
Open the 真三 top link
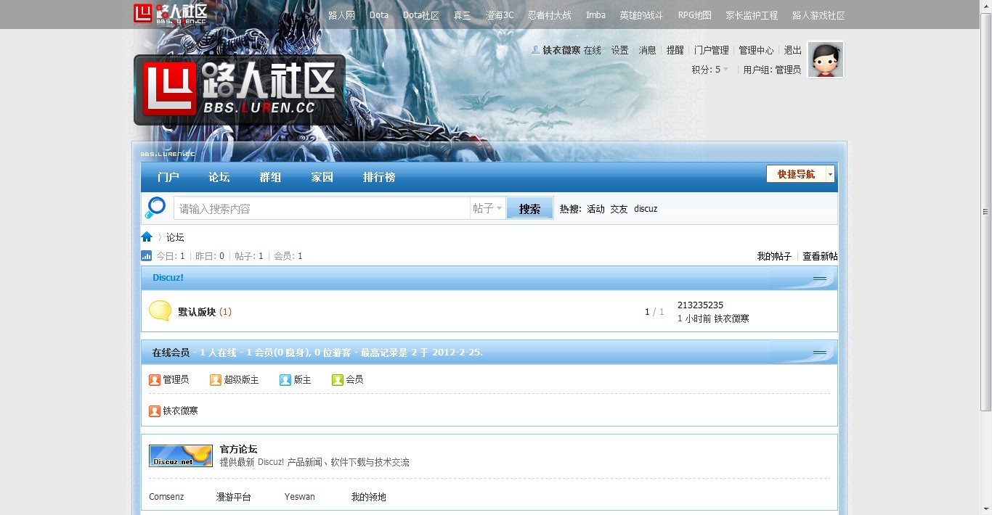pos(463,15)
